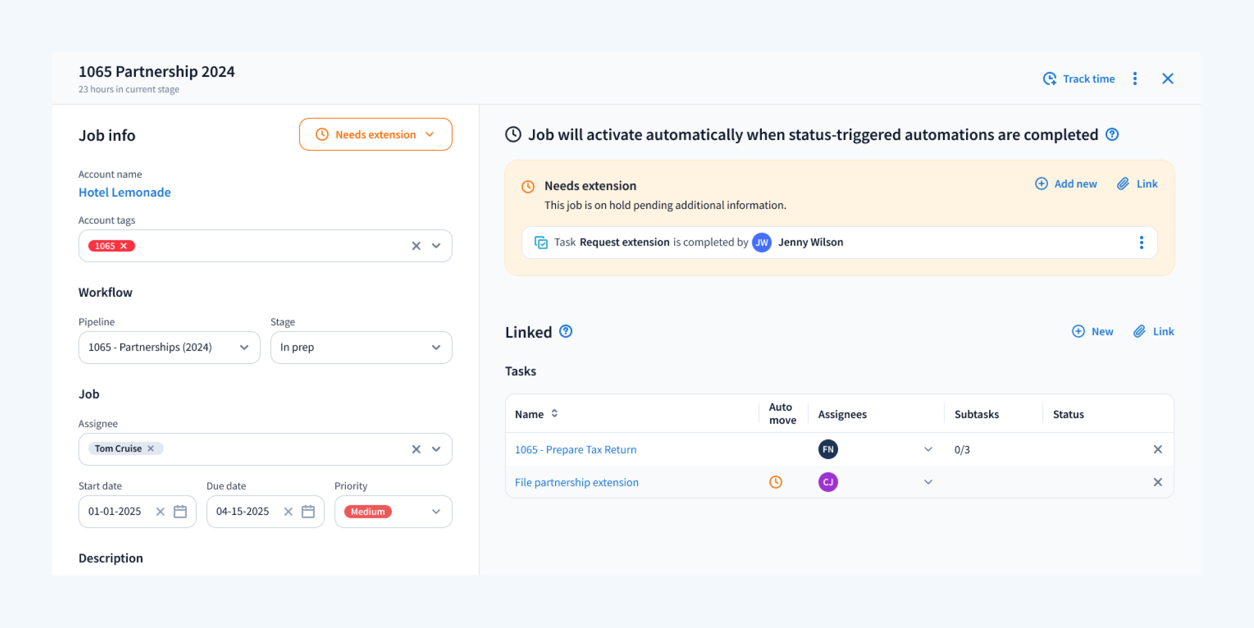Open help icon next to automation heading

pos(1112,135)
